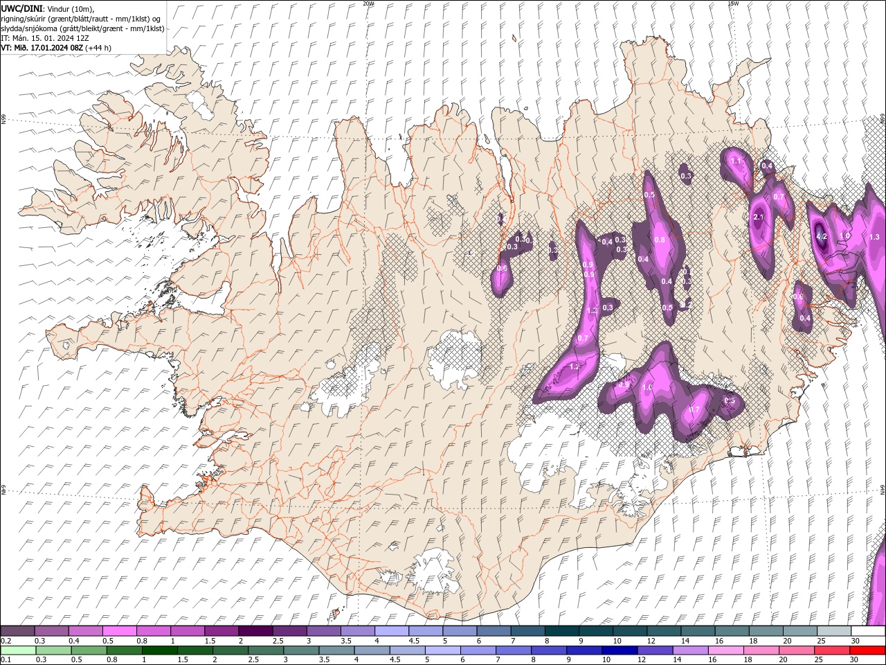Pick rain legend swatch between 1 and 1.5
The image size is (886, 665).
pos(160,650)
